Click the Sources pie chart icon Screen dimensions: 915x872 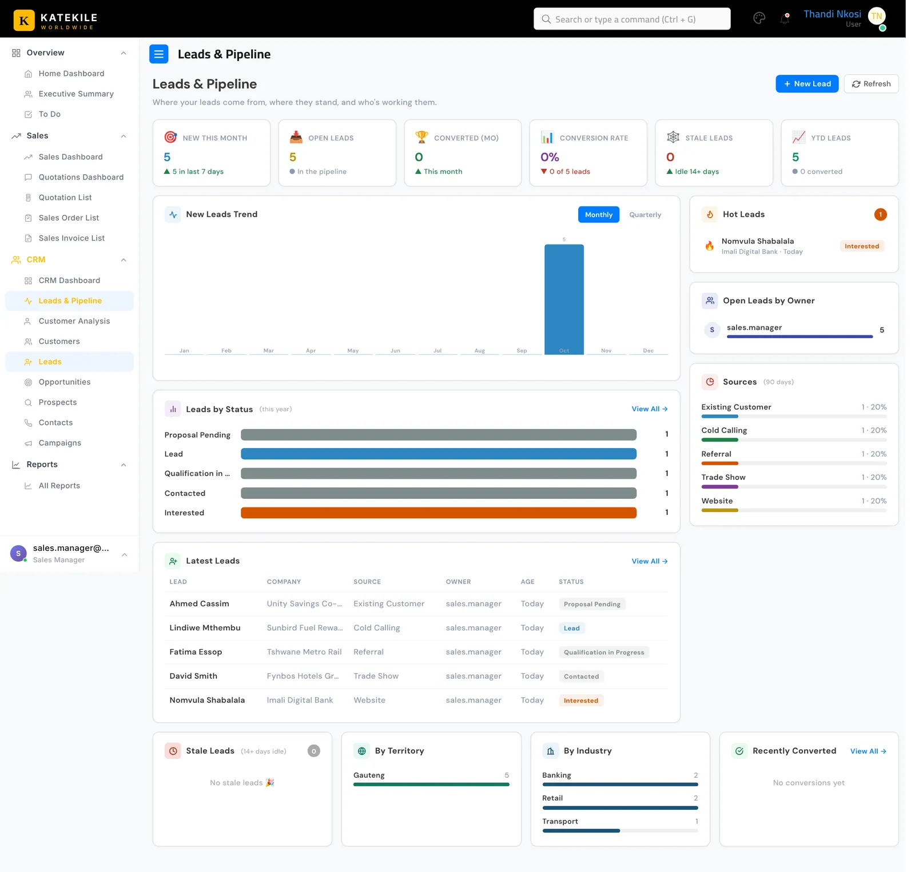click(710, 382)
